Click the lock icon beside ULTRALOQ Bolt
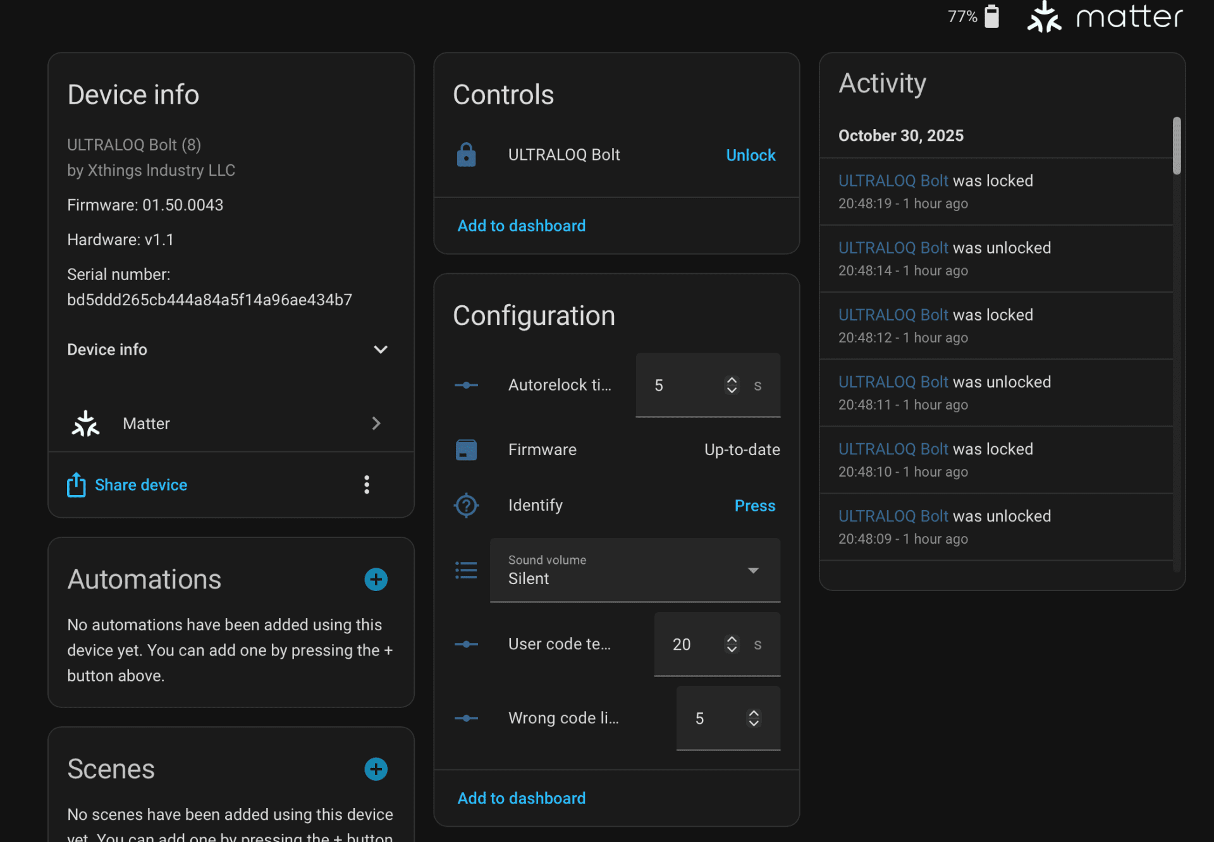This screenshot has width=1214, height=842. pos(466,155)
